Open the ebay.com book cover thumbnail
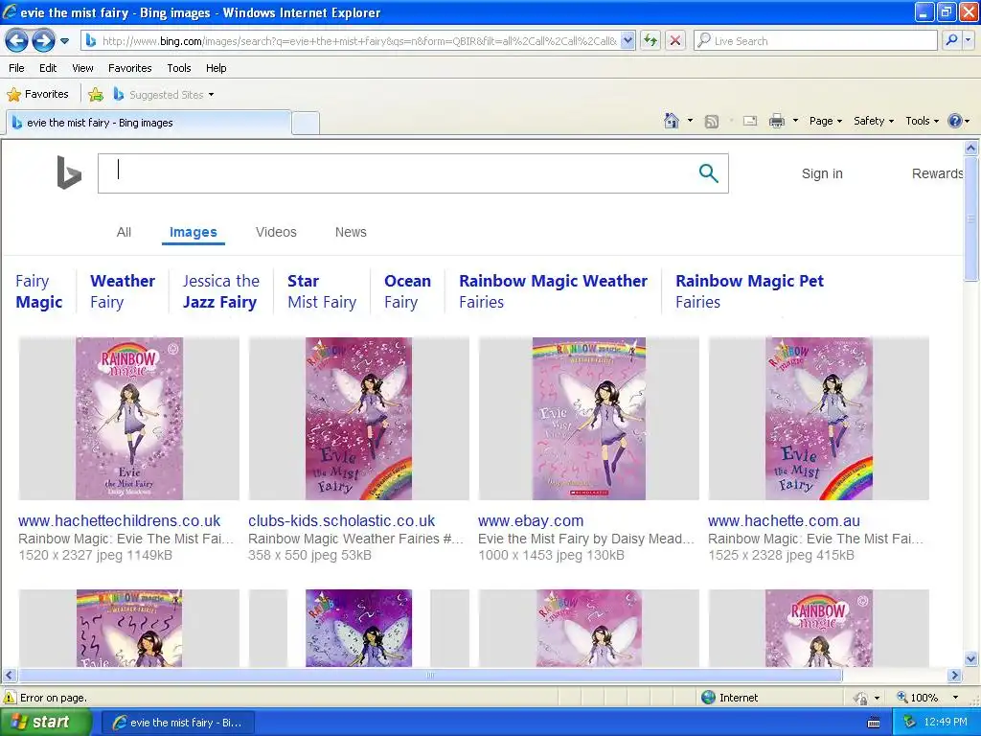The width and height of the screenshot is (981, 736). [589, 418]
